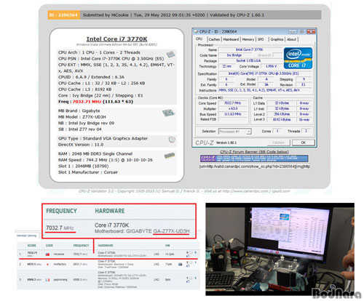Open the About tab

(291, 39)
